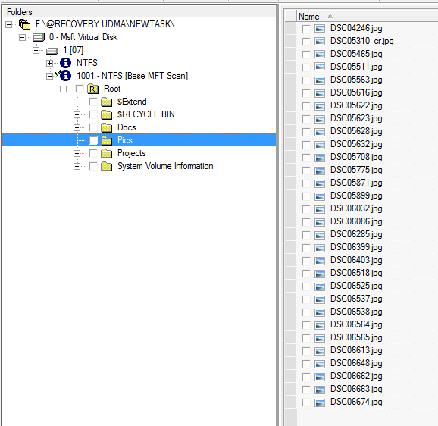Image resolution: width=438 pixels, height=426 pixels.
Task: Collapse the F:\@RECOVERY UDMA\NEWTASK\ node
Action: coord(9,24)
